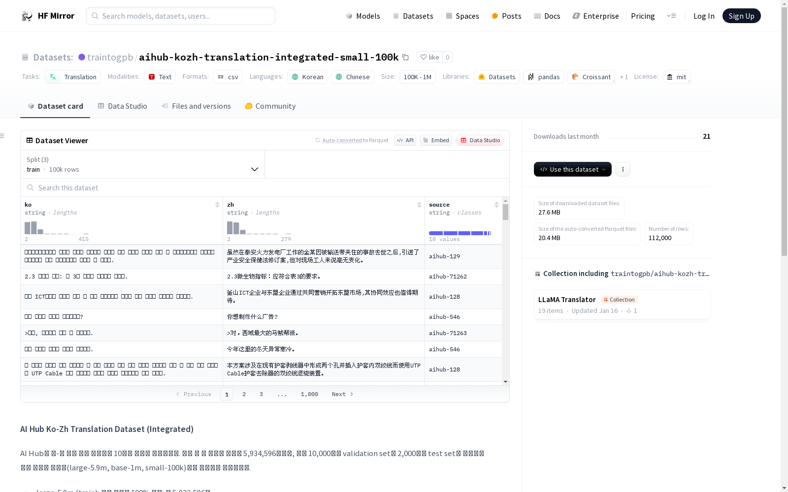Select the csv format tag
788x492 pixels.
[228, 77]
